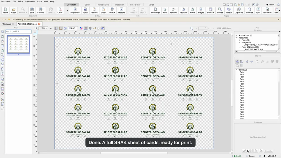The image size is (281, 158).
Task: Switch to the *Clipboard document tab
Action: 6,24
